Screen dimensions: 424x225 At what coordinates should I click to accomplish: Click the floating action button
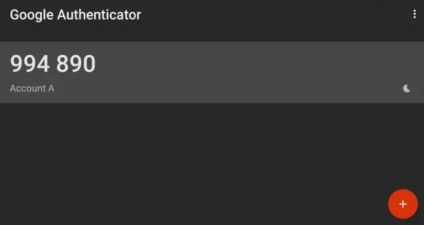[403, 204]
